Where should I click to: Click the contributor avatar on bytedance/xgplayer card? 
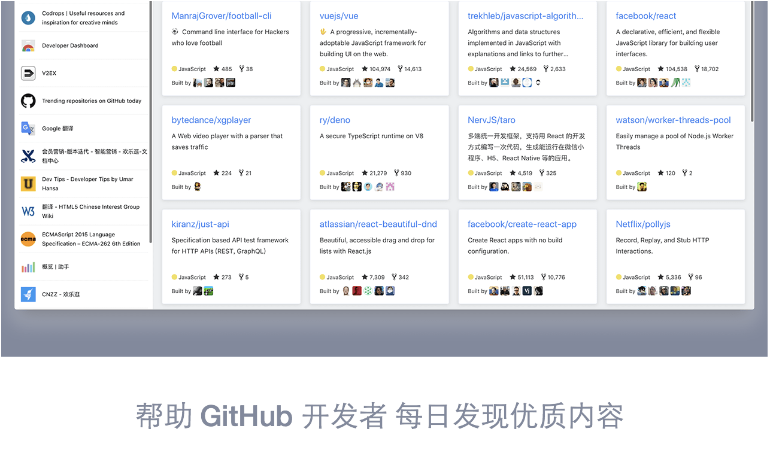pos(198,187)
